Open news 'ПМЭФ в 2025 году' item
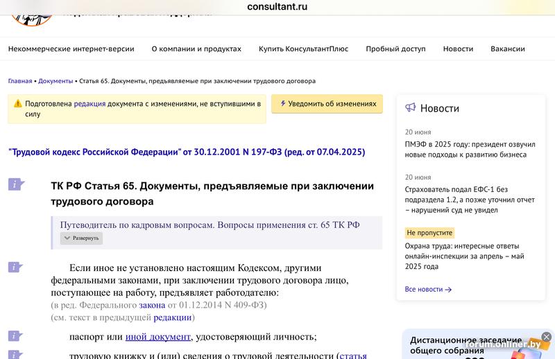This screenshot has height=359, width=555. pyautogui.click(x=470, y=149)
